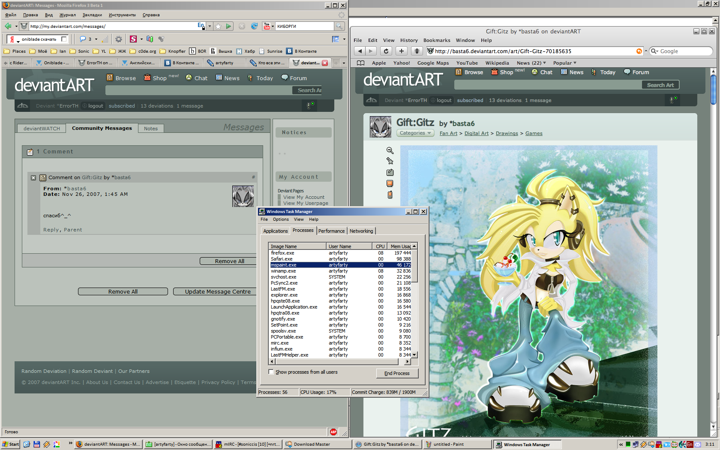The image size is (720, 450).
Task: Click mobile device icon beside artwork
Action: (390, 195)
